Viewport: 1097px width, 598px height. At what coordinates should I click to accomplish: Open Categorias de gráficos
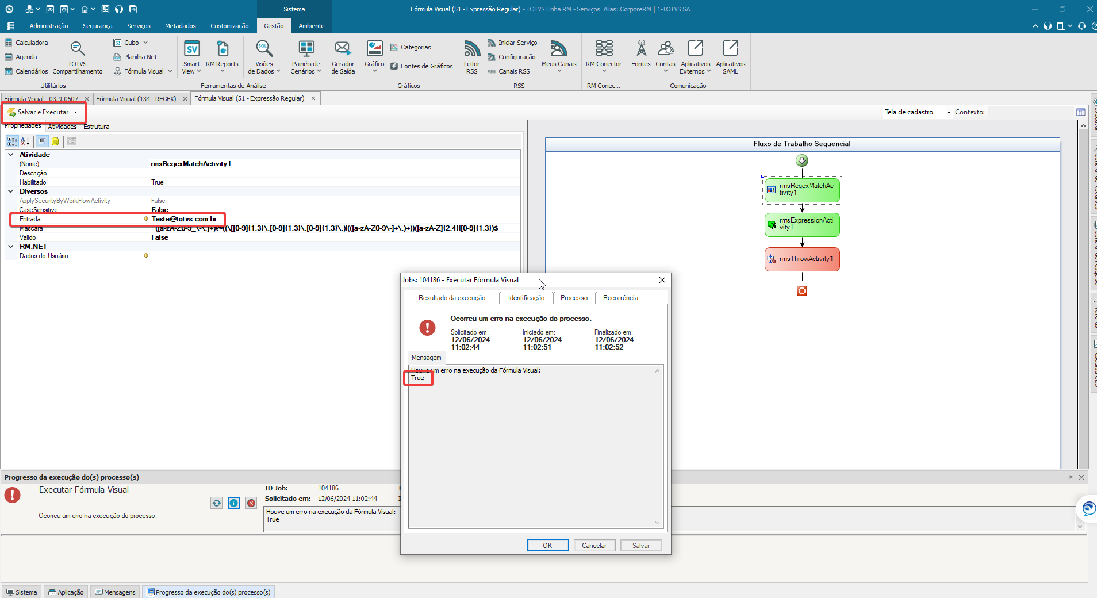[x=411, y=47]
